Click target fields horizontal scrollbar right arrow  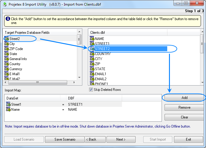pos(74,82)
